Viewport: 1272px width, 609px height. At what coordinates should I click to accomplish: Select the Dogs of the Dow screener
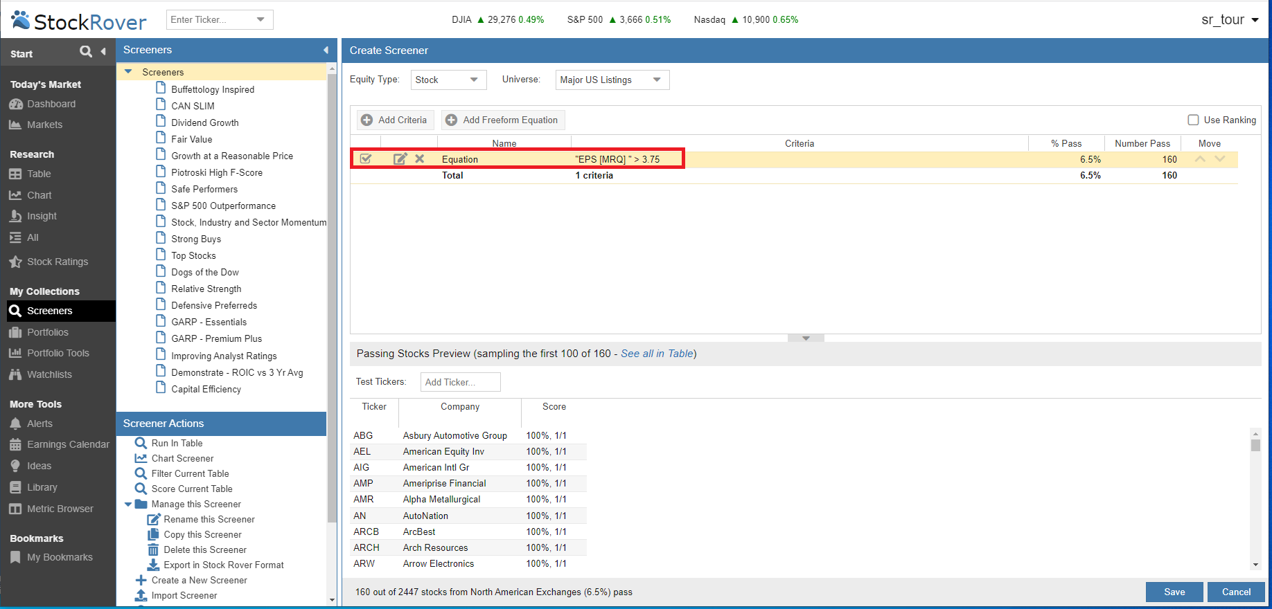tap(204, 272)
